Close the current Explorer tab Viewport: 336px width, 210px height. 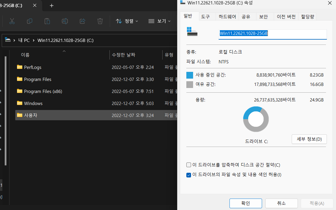(35, 5)
